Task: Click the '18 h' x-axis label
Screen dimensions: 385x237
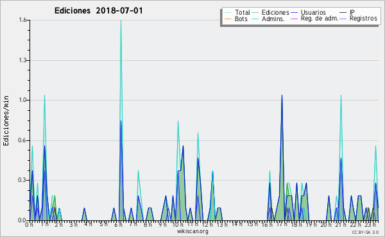Action: [x=296, y=225]
